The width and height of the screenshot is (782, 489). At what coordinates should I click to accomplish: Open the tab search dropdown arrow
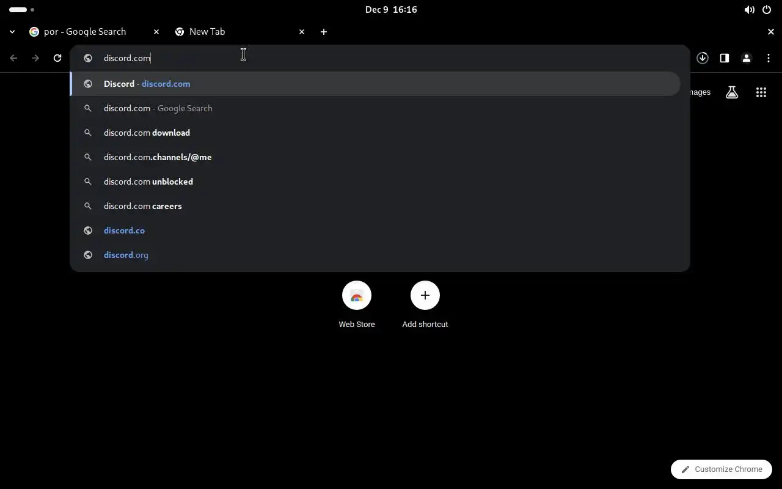click(x=12, y=32)
